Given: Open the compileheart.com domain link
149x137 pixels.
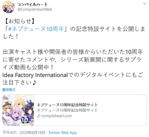Looking at the screenshot, I should click(57, 116).
